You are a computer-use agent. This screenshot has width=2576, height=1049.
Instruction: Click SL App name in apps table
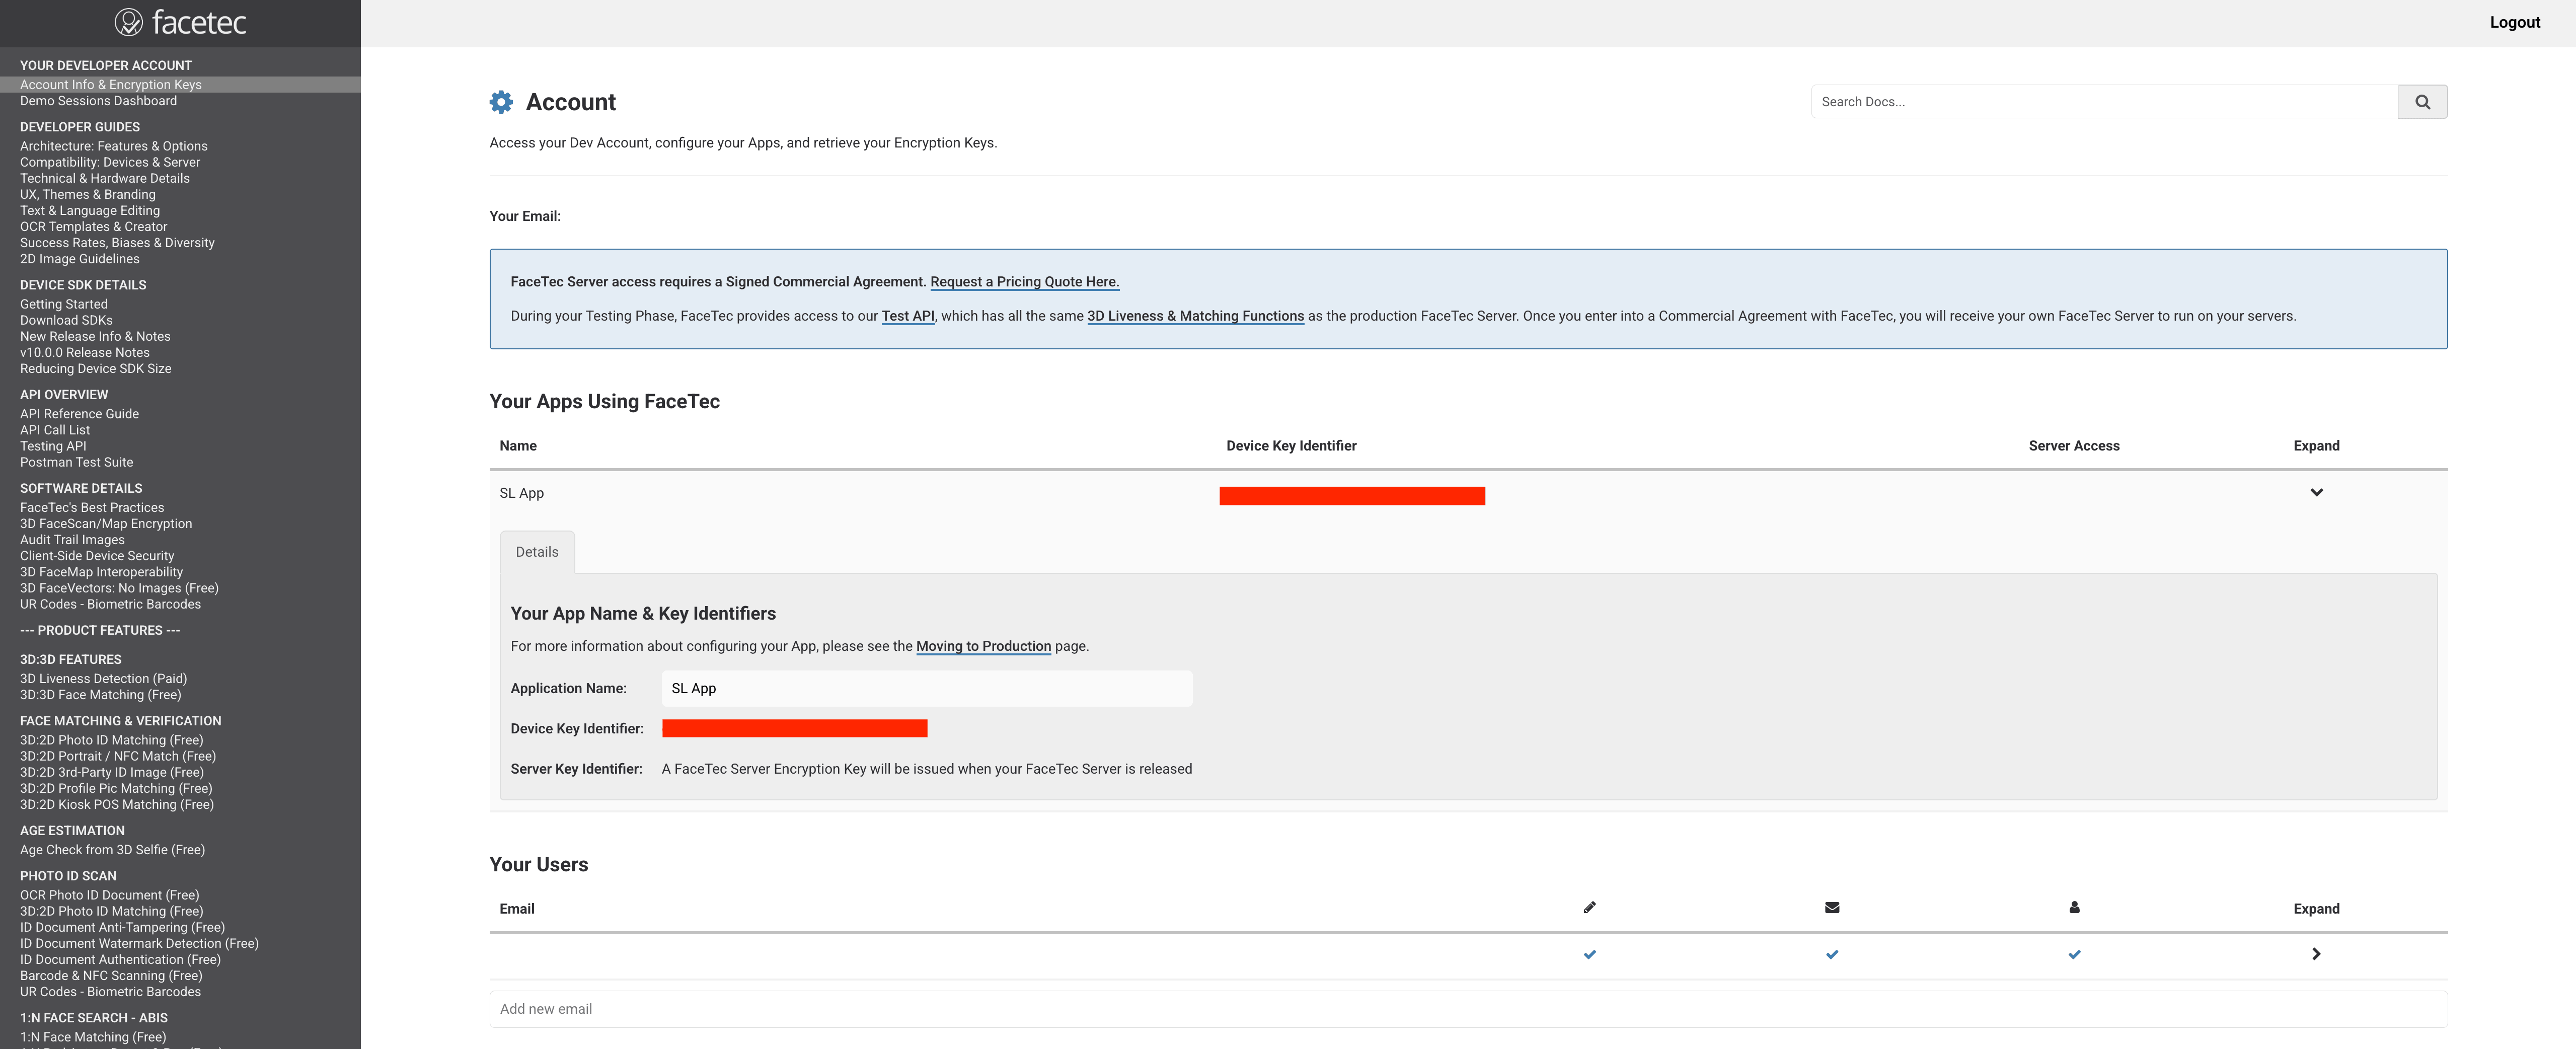[521, 493]
